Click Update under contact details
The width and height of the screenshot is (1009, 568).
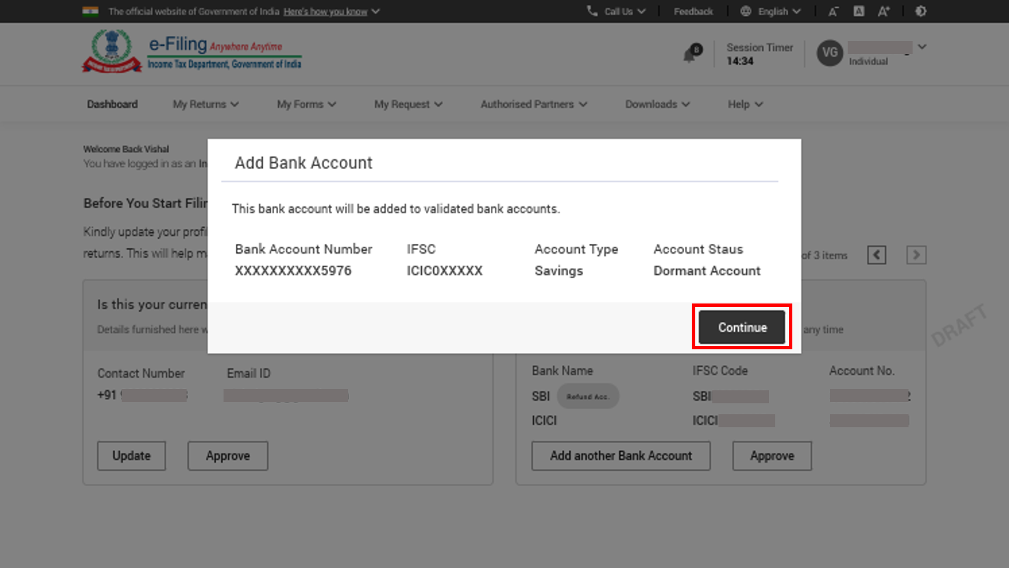tap(131, 456)
